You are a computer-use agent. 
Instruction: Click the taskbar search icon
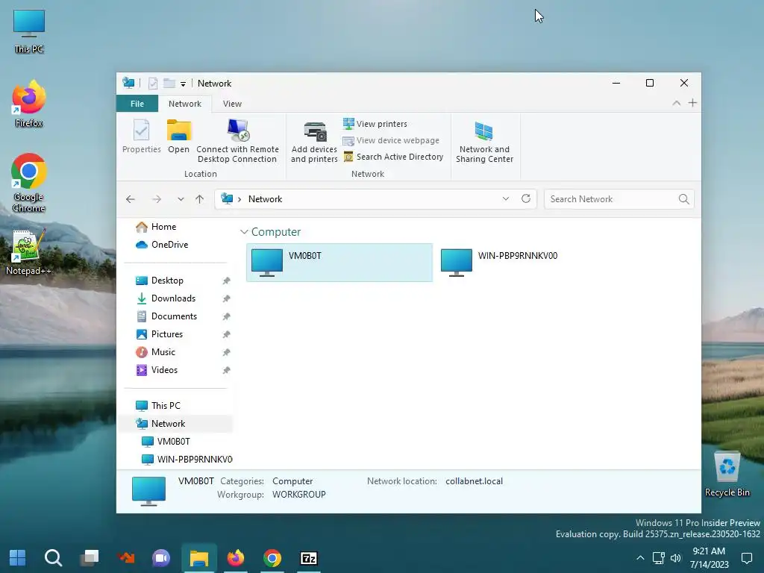[x=53, y=558]
